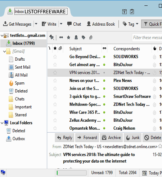Mark Wise Care 365 message as junk
162x177 pixels.
click(x=154, y=112)
